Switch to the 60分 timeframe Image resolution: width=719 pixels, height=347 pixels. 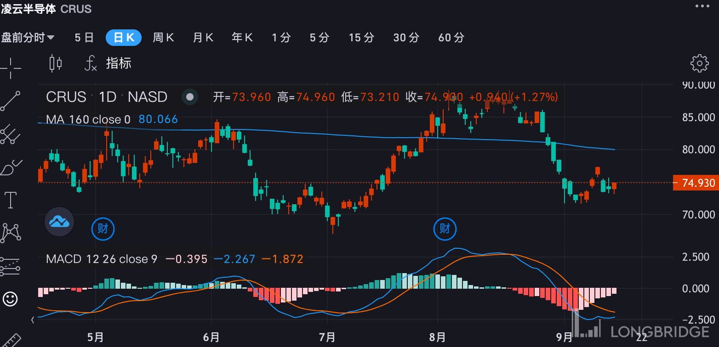(451, 38)
